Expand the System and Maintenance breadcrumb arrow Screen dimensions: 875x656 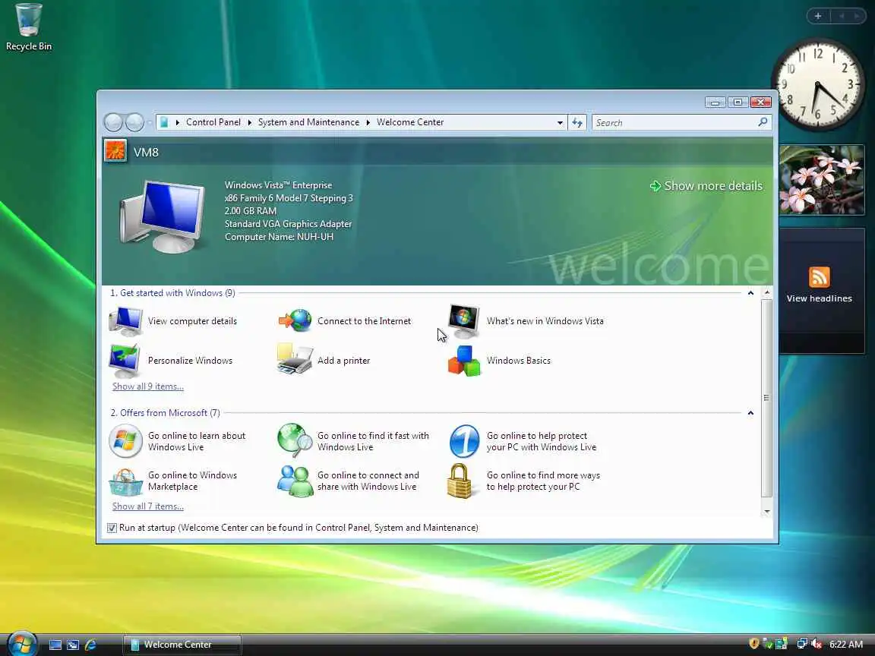click(x=368, y=123)
